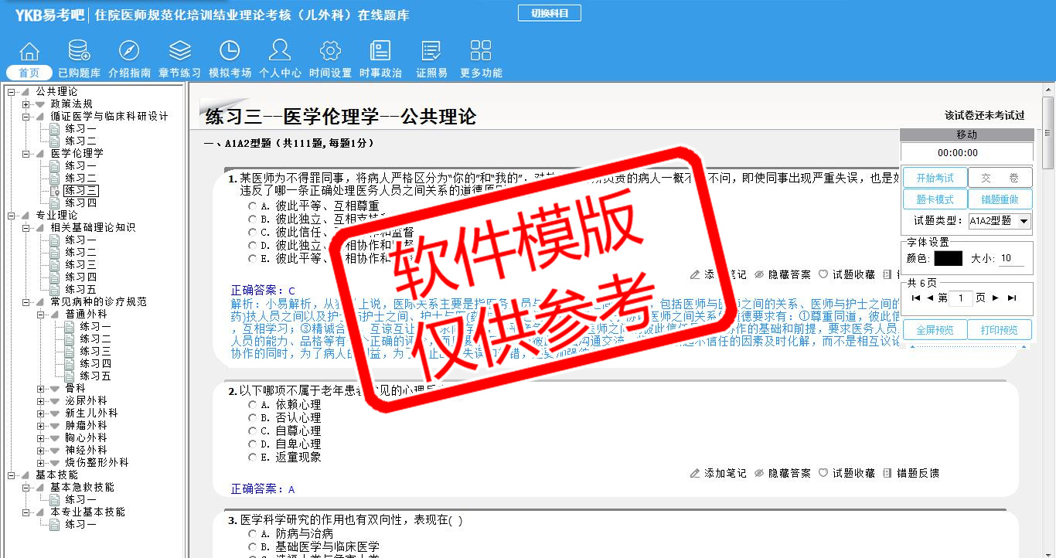
Task: Open 时事政治 newspaper icon
Action: [380, 52]
